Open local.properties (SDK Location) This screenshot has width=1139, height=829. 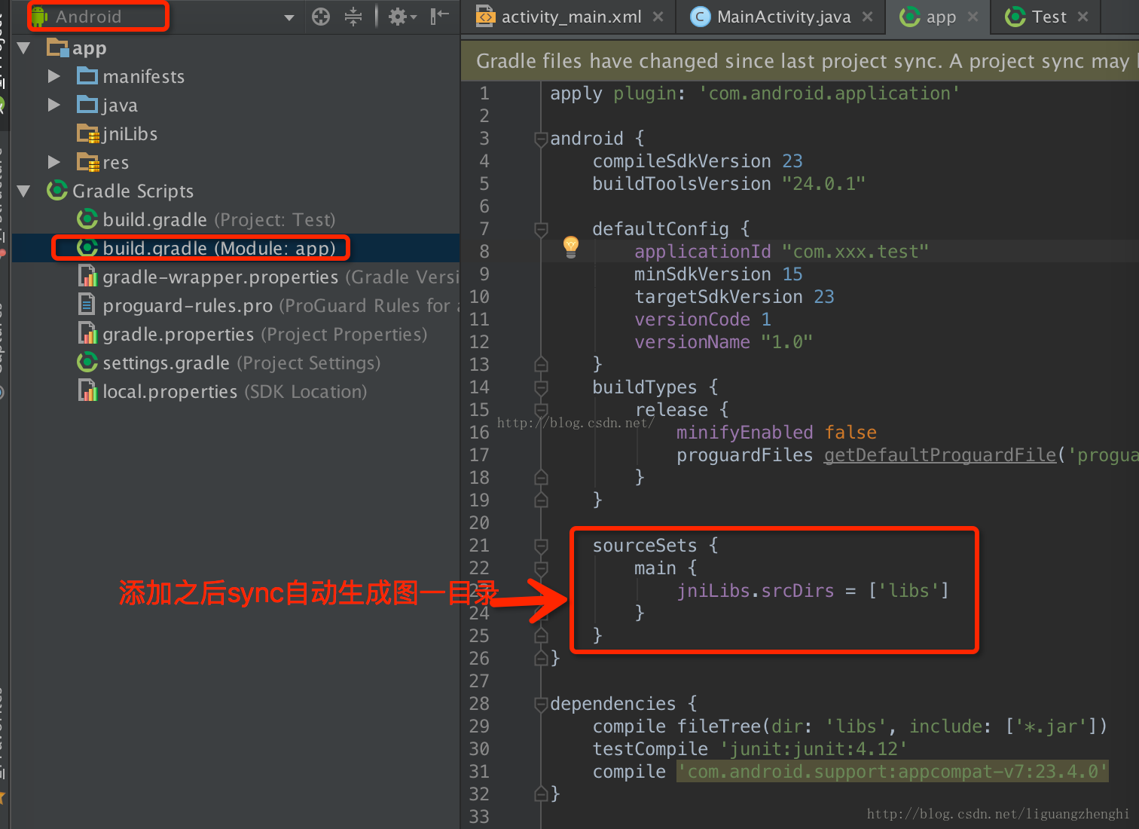click(x=222, y=392)
